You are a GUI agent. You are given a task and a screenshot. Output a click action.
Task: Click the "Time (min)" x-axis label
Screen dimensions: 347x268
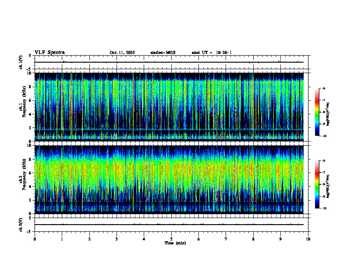[x=175, y=243]
